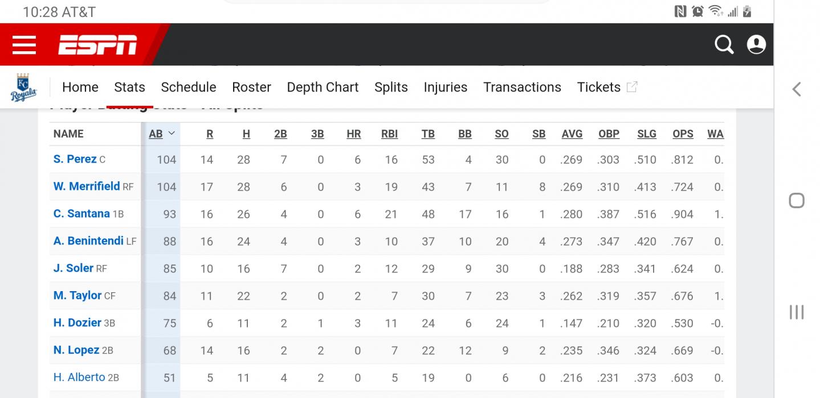Sort stats by AVG column header
820x398 pixels.
coord(572,134)
